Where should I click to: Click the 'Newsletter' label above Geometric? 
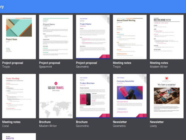tap(120, 122)
